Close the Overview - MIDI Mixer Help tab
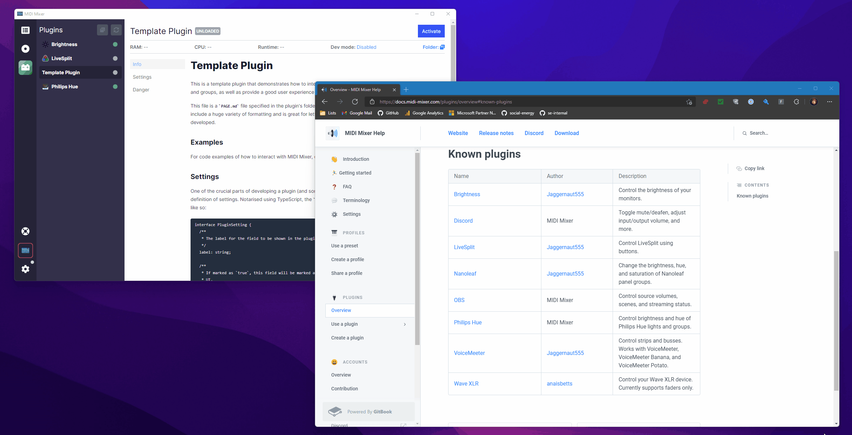 pyautogui.click(x=395, y=90)
